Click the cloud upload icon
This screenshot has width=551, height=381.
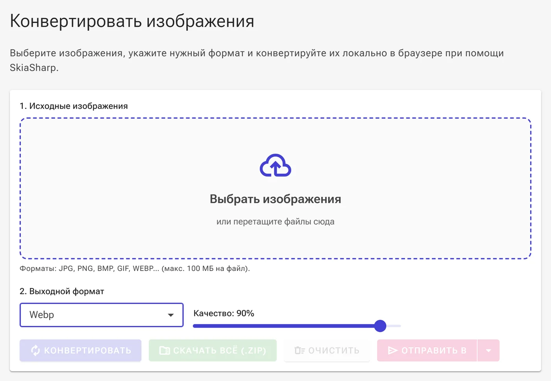tap(275, 166)
